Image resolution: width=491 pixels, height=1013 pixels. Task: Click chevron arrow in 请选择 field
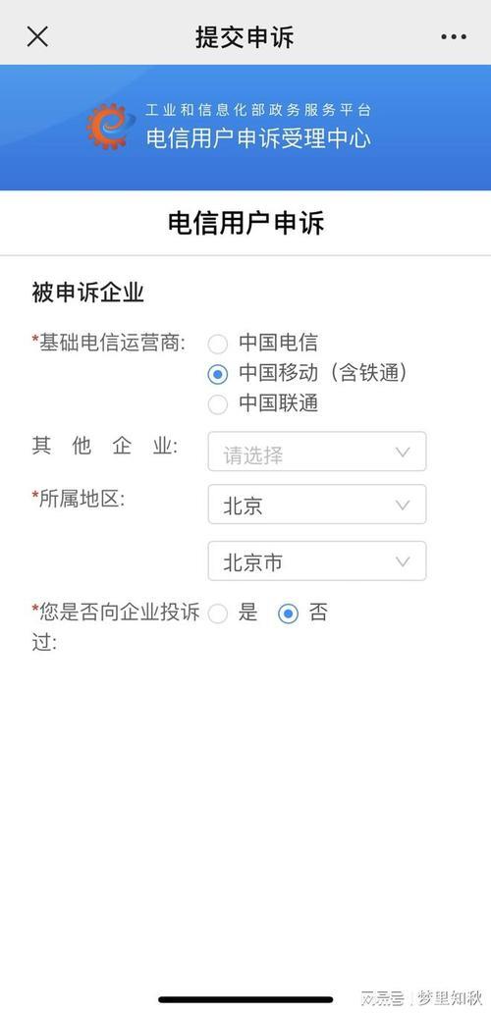(x=403, y=453)
